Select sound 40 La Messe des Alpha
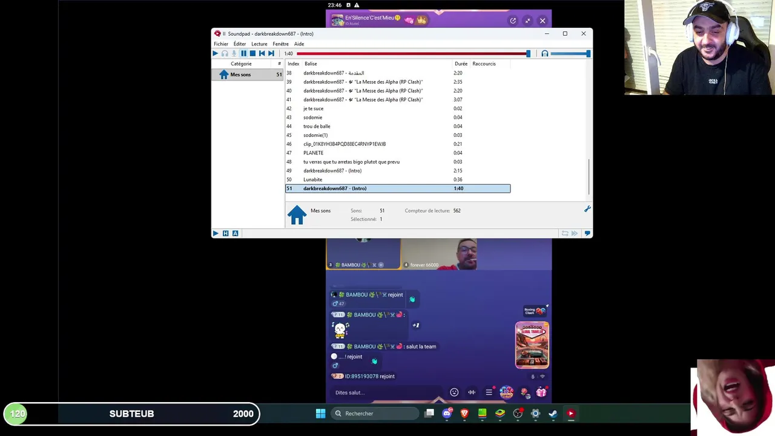The image size is (775, 436). (398, 91)
